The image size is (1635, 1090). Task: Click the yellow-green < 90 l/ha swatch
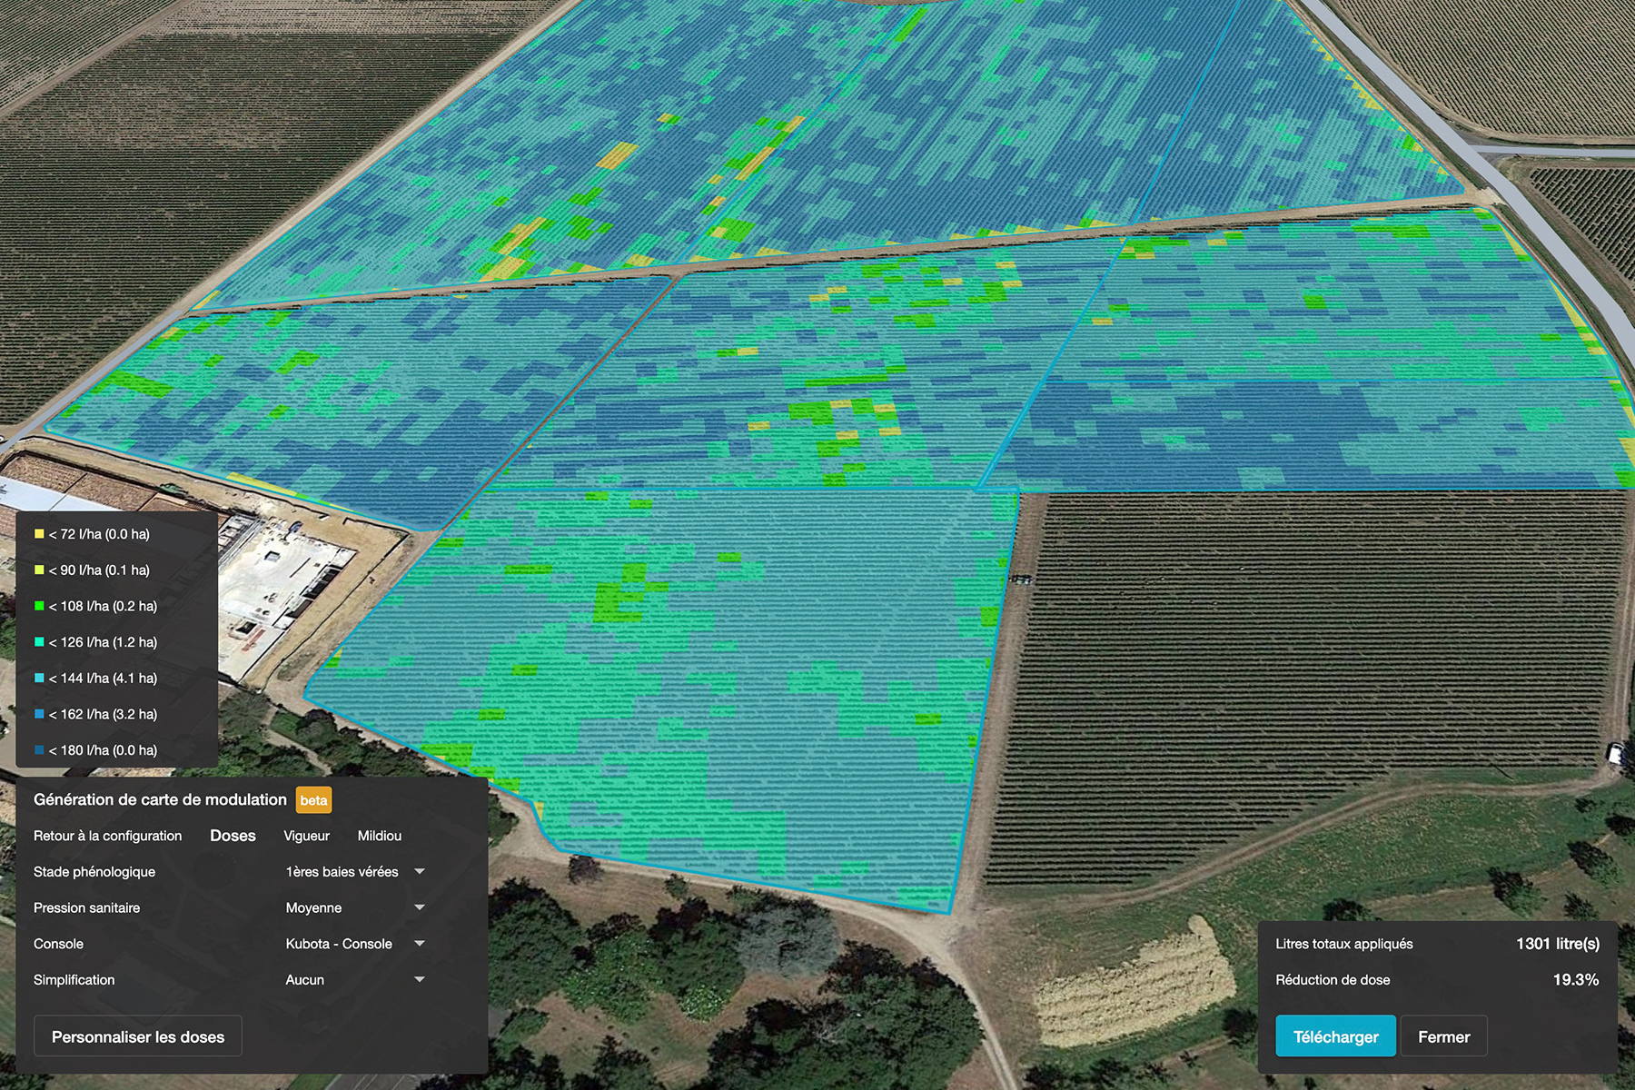pos(39,570)
